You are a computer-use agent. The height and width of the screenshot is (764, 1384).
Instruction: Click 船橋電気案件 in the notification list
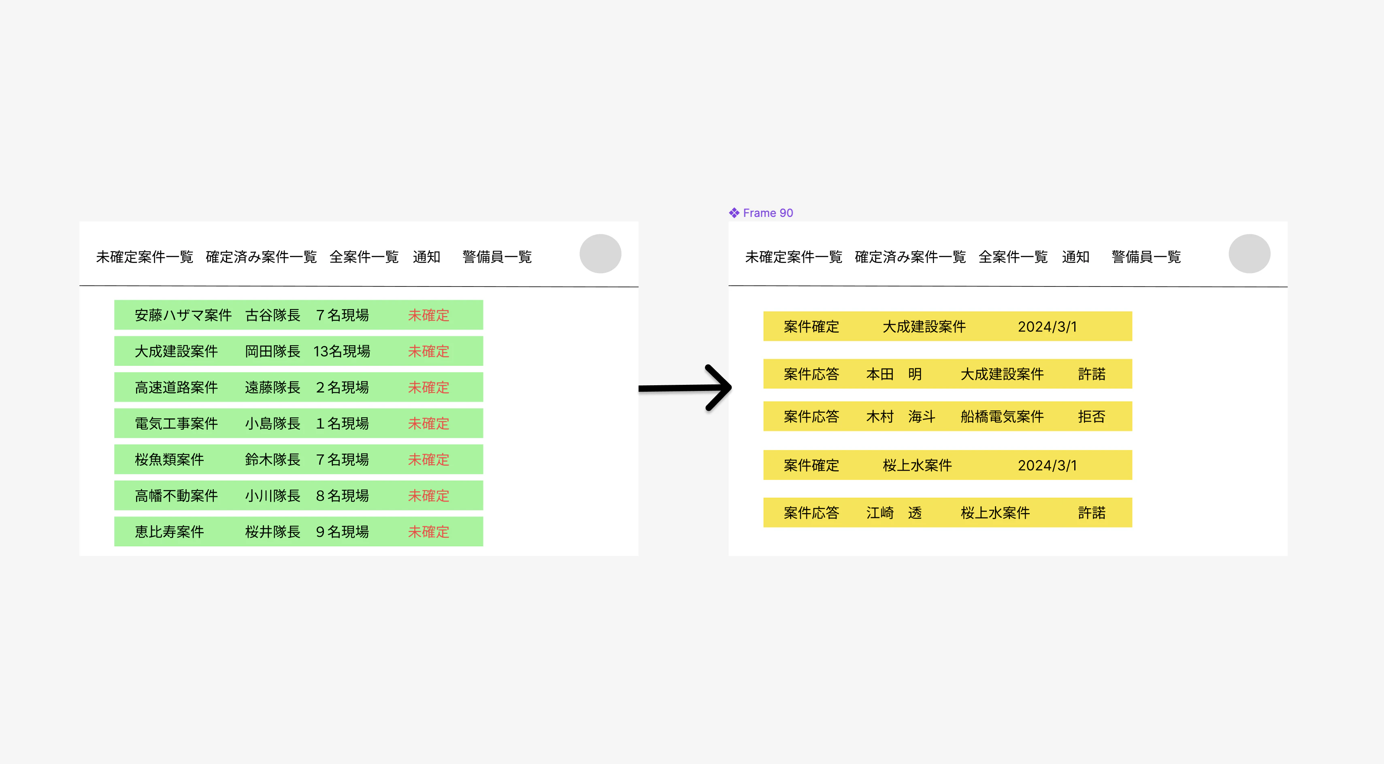pyautogui.click(x=1002, y=417)
